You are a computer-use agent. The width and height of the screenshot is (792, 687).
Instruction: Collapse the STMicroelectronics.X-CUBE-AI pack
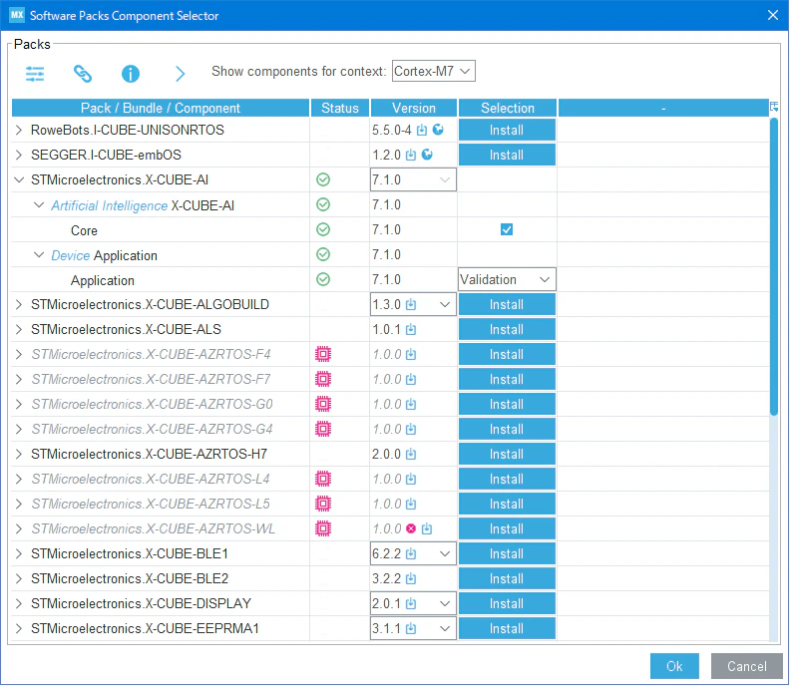coord(19,179)
